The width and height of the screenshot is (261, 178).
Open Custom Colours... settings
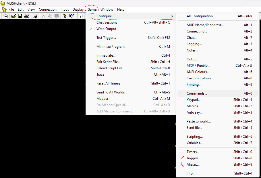(x=218, y=78)
